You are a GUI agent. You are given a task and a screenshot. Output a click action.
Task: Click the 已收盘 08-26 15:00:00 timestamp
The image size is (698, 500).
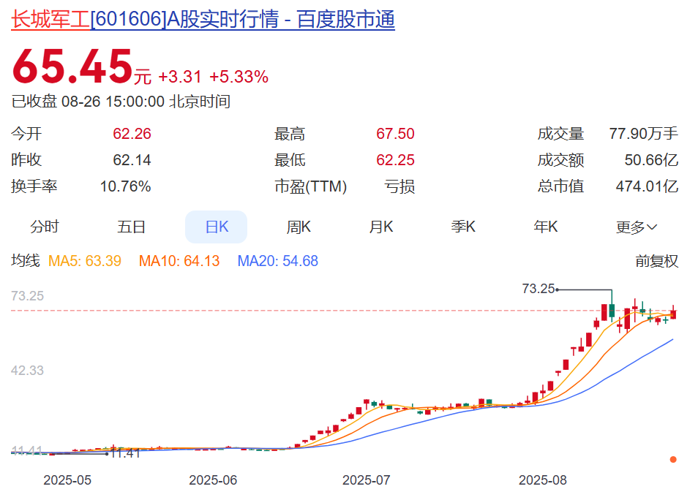point(121,102)
